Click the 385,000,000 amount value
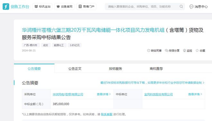 pyautogui.click(x=61, y=104)
